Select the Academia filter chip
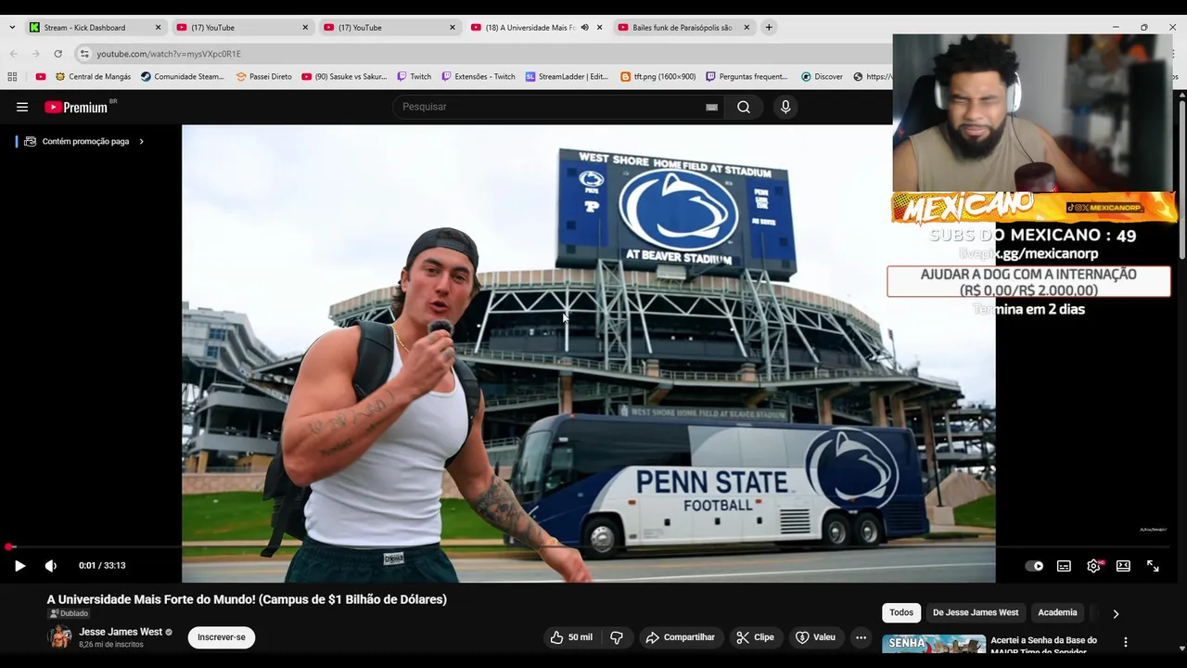Screen dimensions: 1187x668 click(1057, 612)
